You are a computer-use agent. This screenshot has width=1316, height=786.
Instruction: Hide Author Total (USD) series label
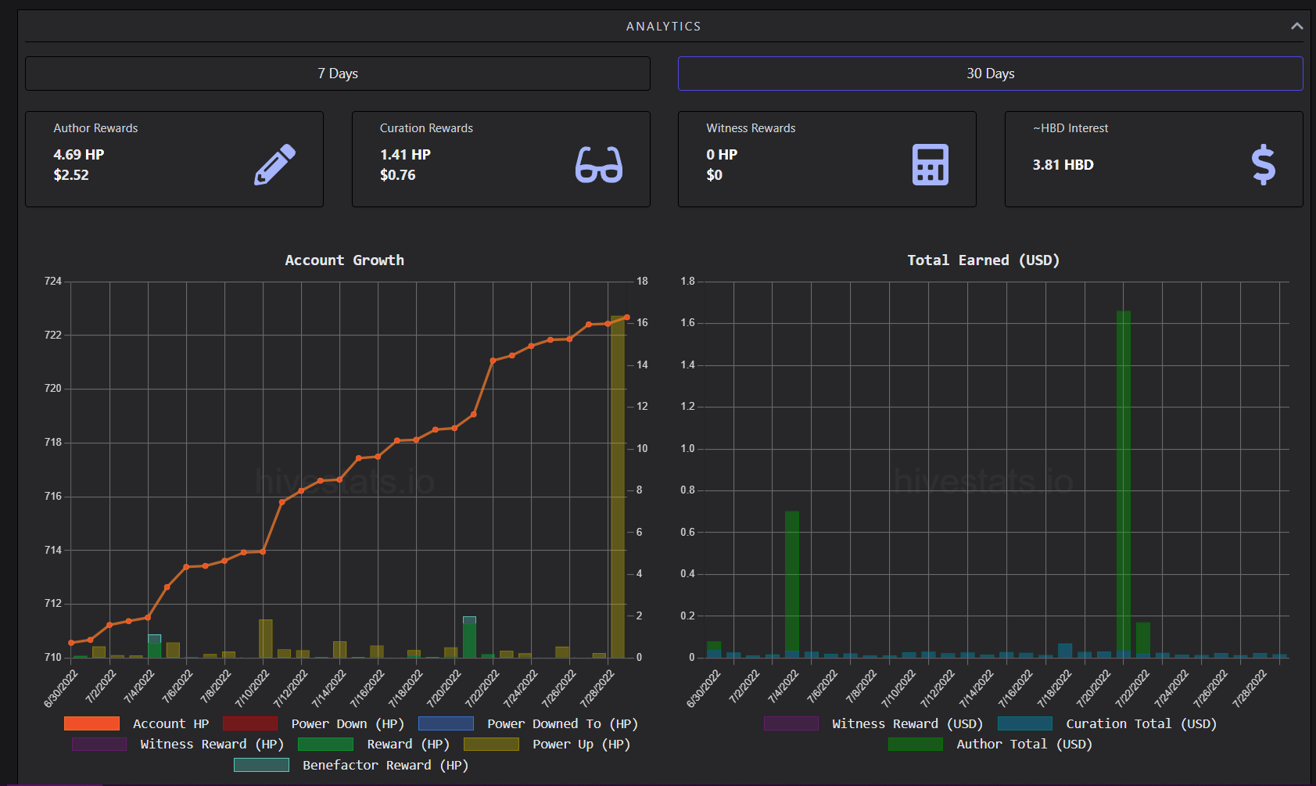tap(1024, 744)
